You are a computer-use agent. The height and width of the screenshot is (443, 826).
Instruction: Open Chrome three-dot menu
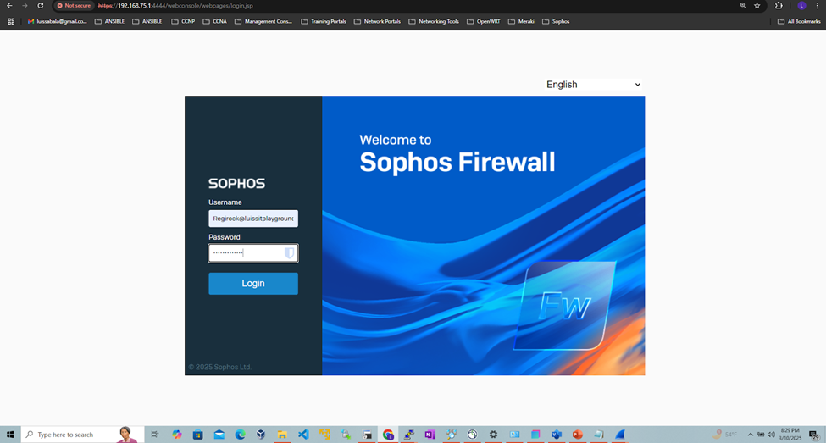point(818,6)
